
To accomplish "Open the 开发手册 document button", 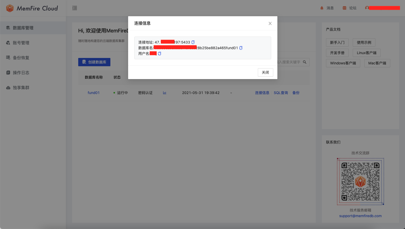I will [337, 53].
